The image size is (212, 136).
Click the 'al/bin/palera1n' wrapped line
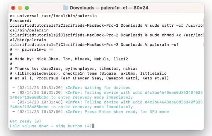coord(28,40)
